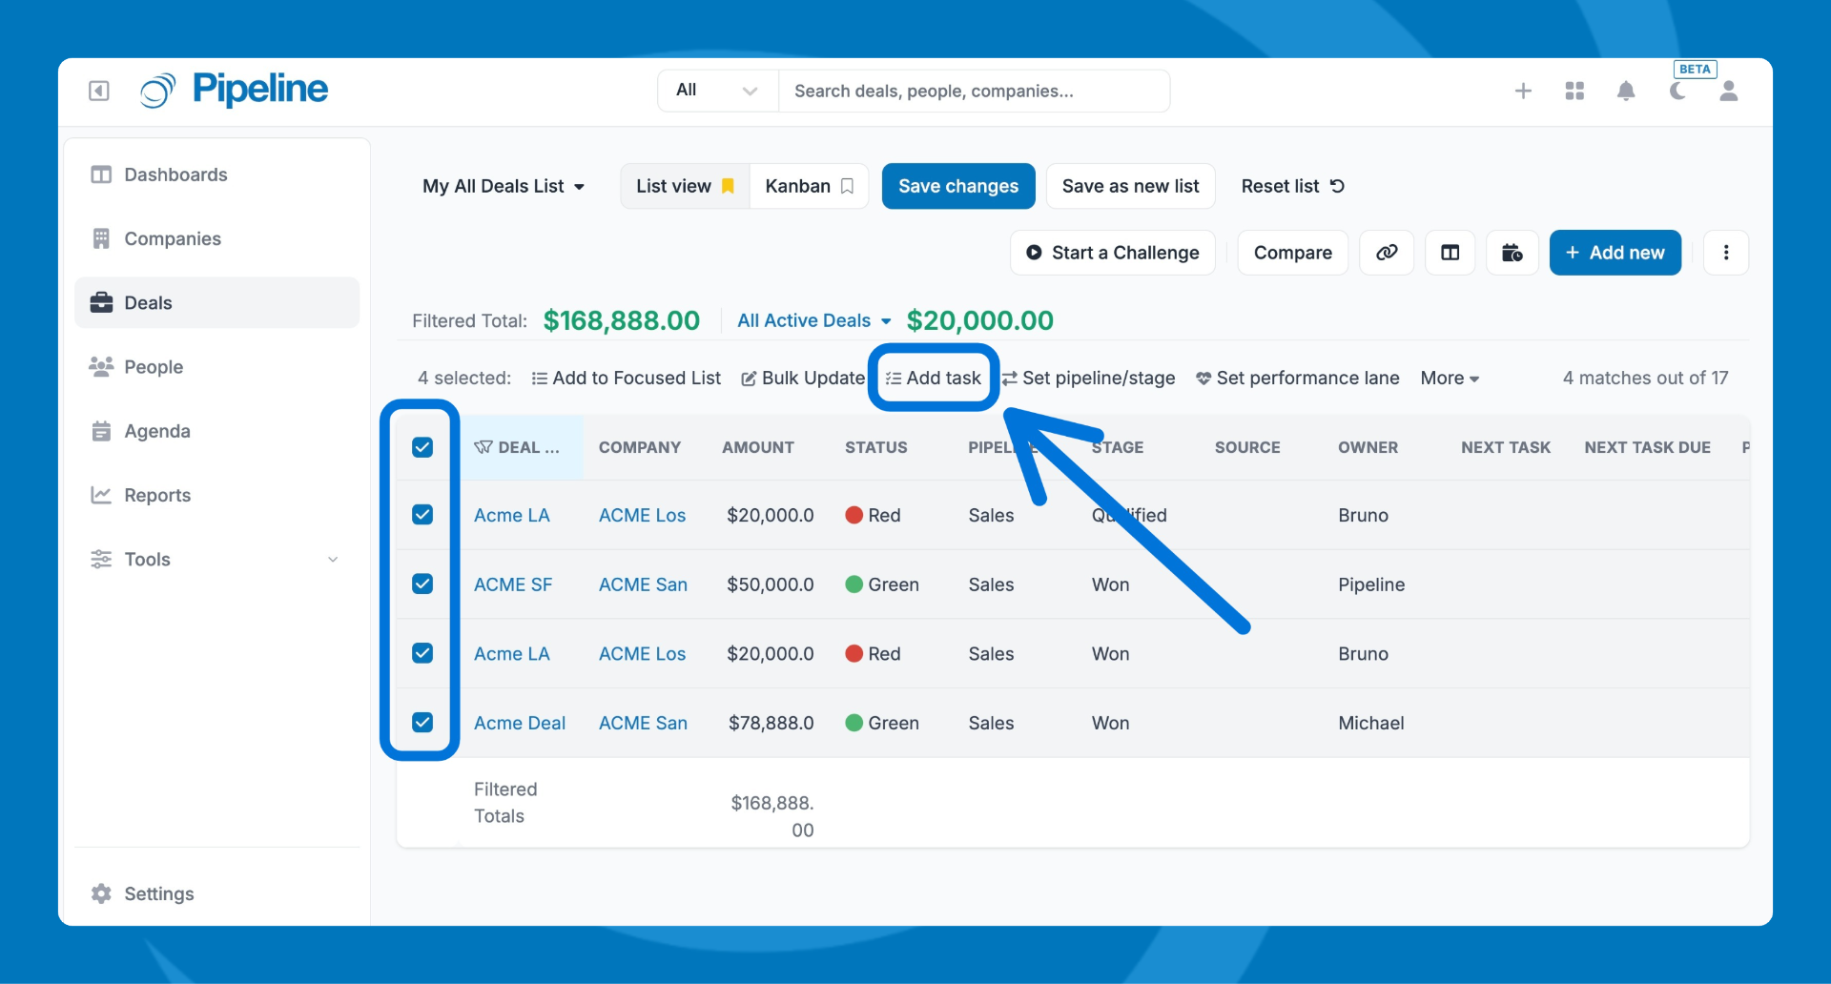1831x984 pixels.
Task: Uncheck the select-all header checkbox
Action: [x=422, y=447]
